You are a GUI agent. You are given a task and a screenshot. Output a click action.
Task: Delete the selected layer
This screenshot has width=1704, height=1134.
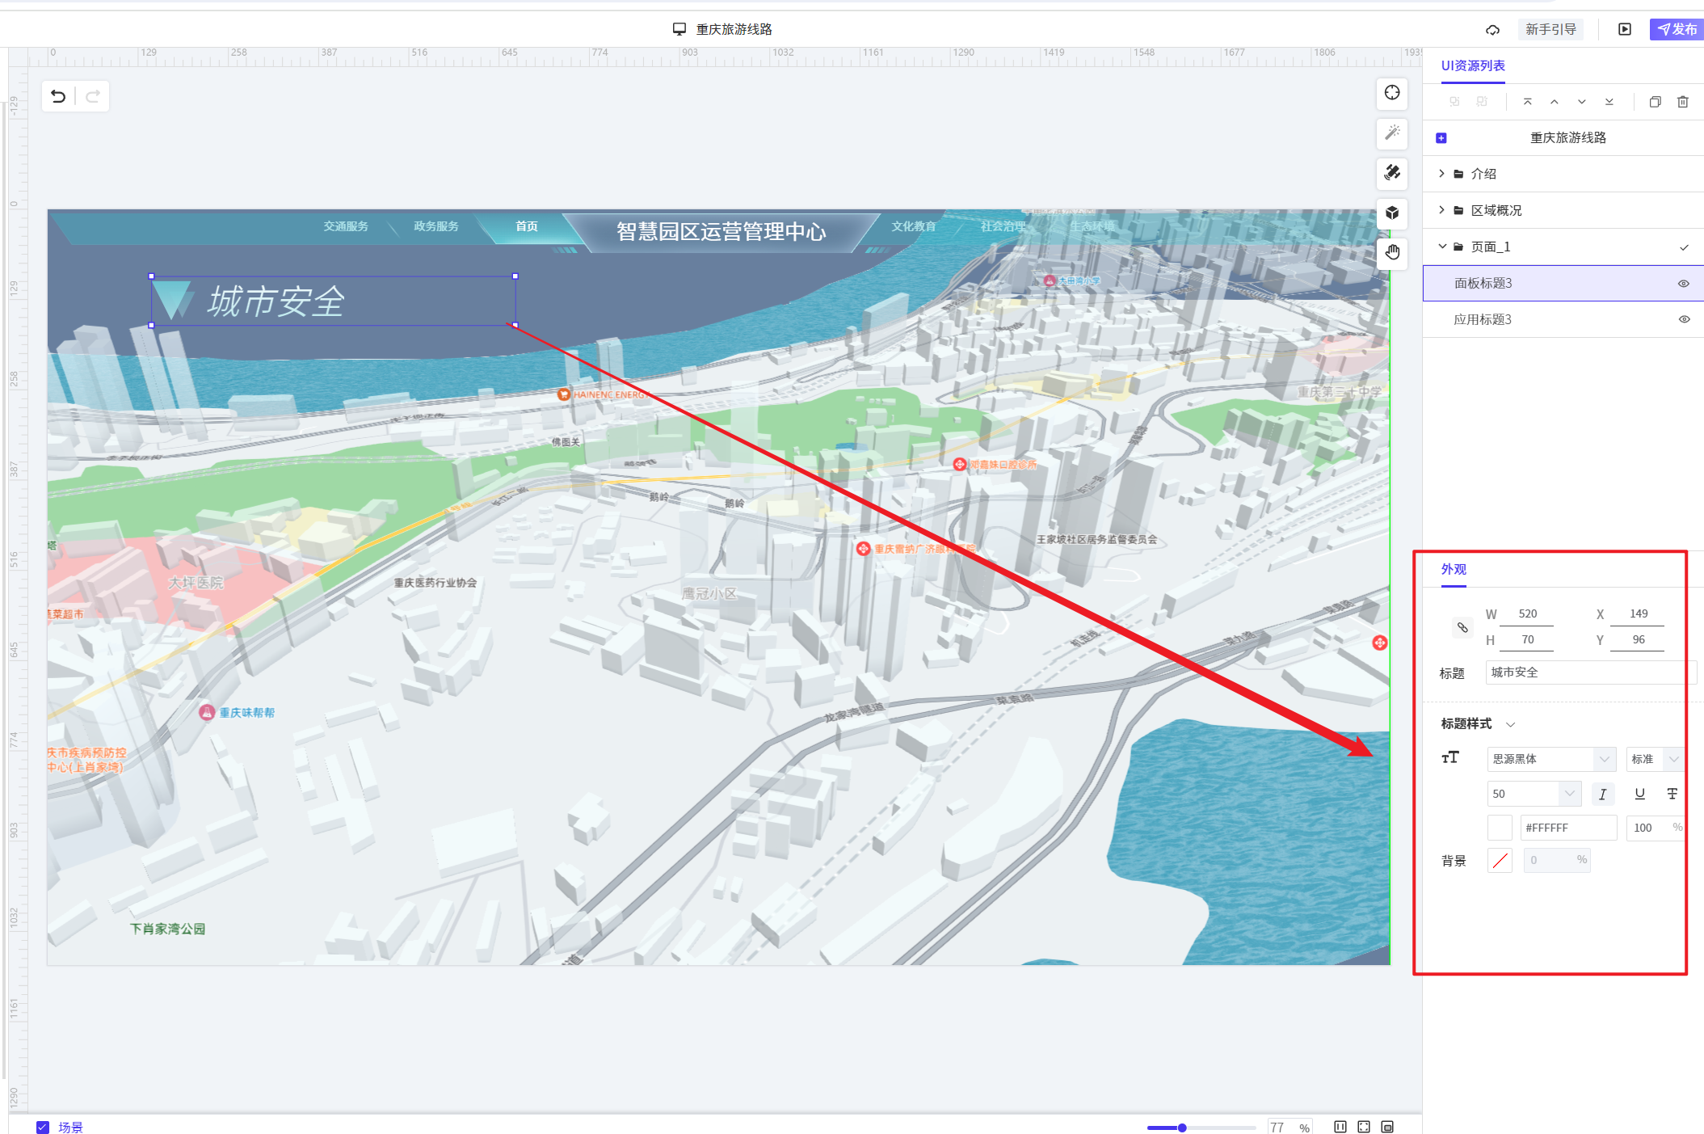[x=1682, y=102]
